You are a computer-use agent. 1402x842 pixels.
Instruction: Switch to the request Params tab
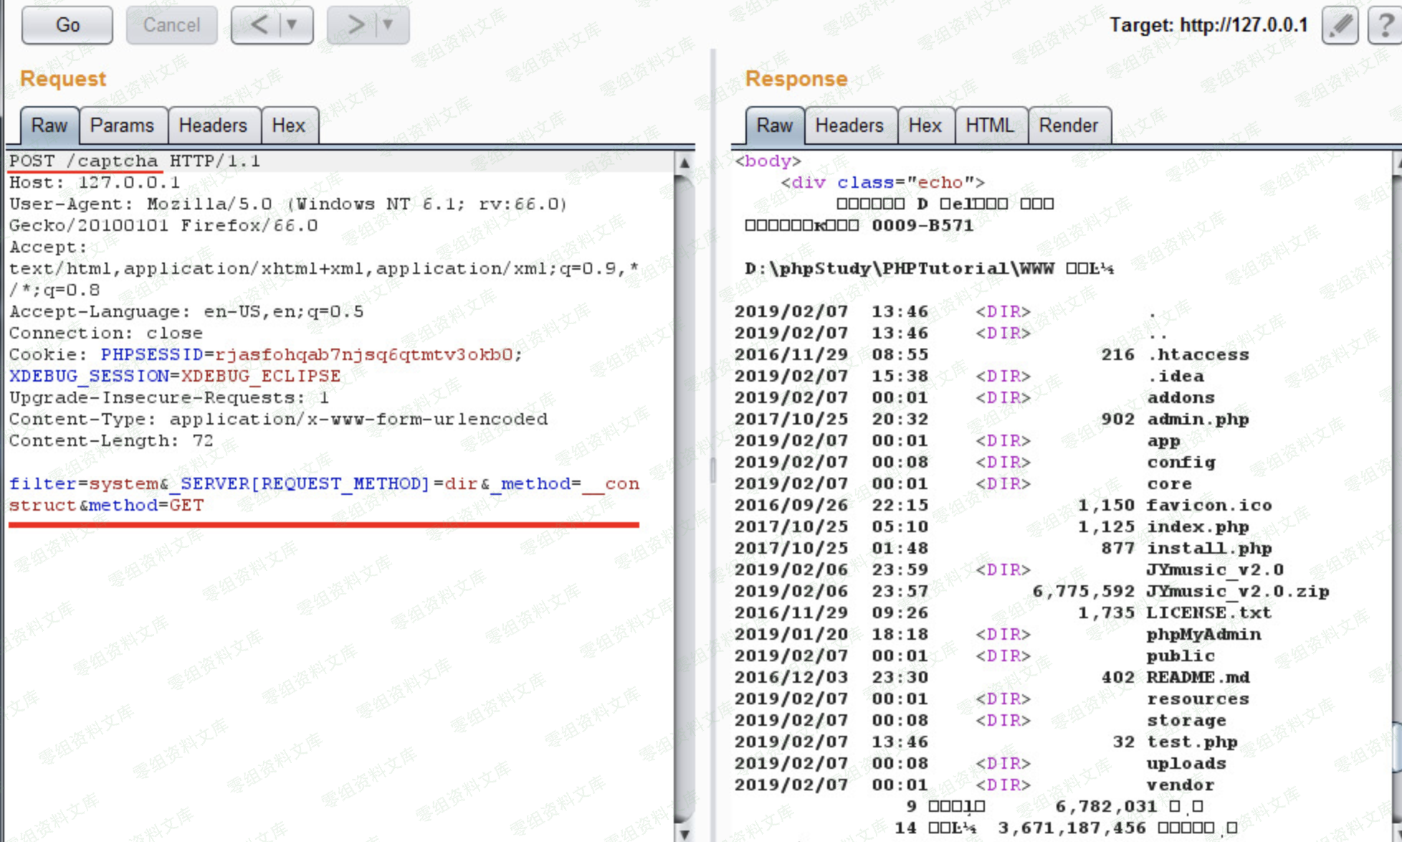(x=122, y=126)
